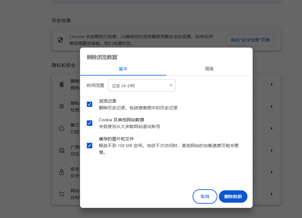Expand the arrow on the delete browsing data row

pos(272,84)
